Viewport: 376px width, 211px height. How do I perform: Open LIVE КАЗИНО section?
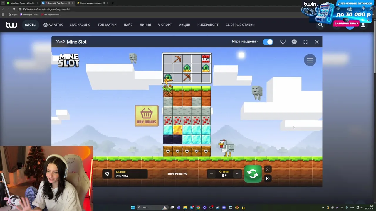(x=80, y=25)
